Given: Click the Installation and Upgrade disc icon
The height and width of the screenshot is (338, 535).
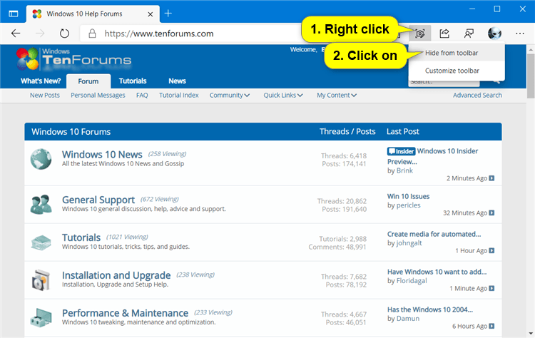Looking at the screenshot, I should (41, 280).
